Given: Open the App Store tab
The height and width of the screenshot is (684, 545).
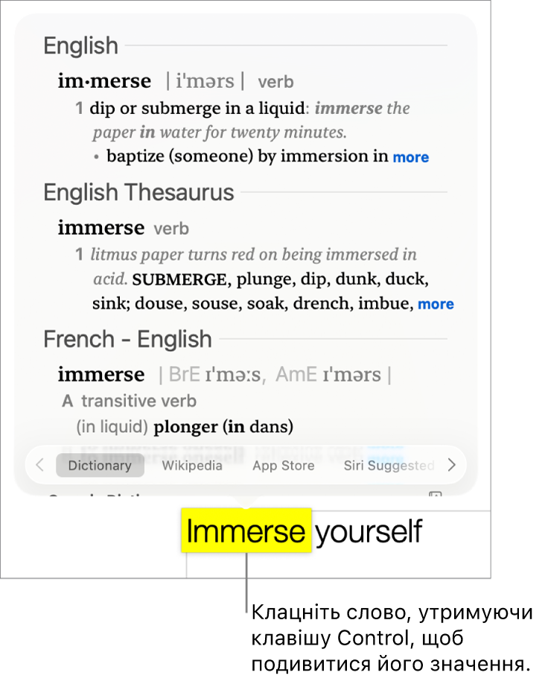Looking at the screenshot, I should 283,466.
